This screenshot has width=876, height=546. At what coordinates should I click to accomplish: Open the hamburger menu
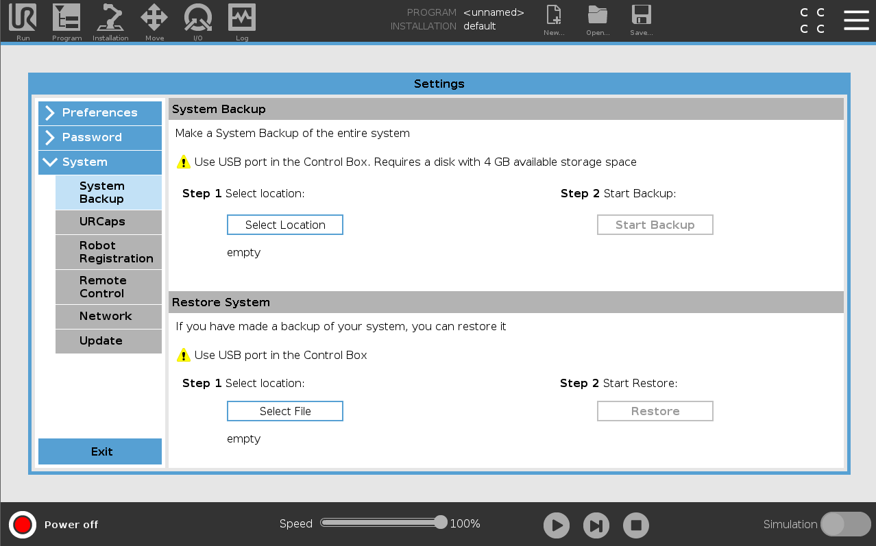(x=856, y=21)
